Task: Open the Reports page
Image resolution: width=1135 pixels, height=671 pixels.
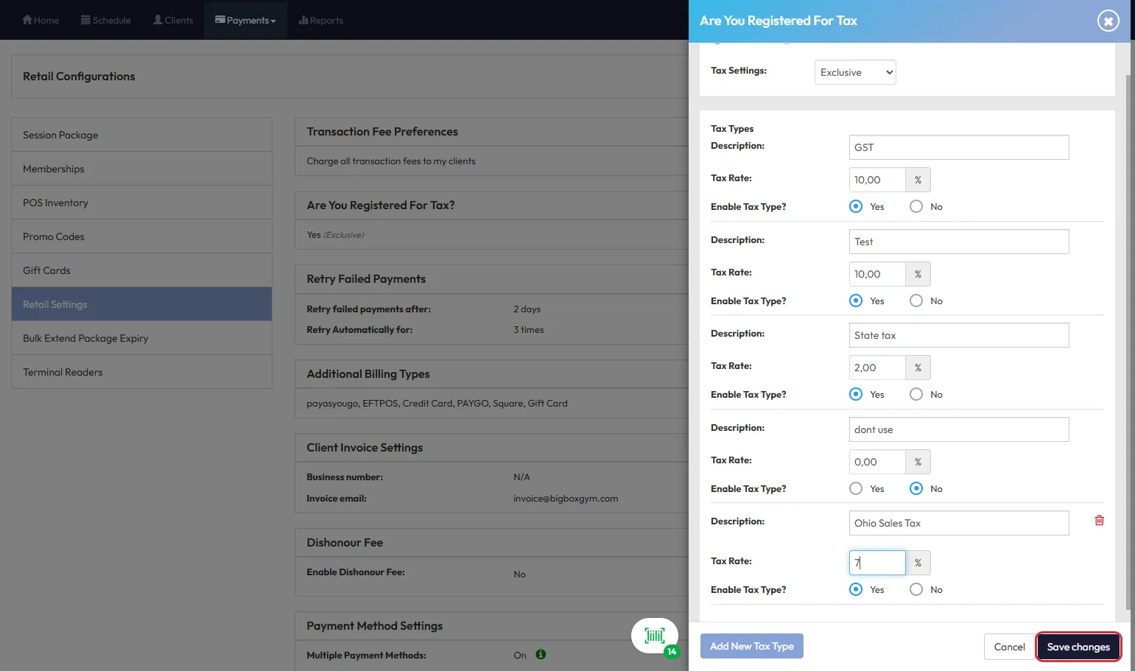Action: click(321, 20)
